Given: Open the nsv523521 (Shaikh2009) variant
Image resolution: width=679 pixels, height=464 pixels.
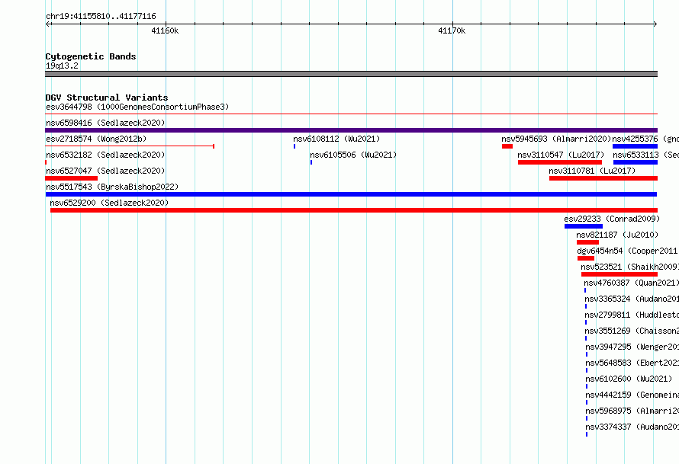Looking at the screenshot, I should (629, 267).
